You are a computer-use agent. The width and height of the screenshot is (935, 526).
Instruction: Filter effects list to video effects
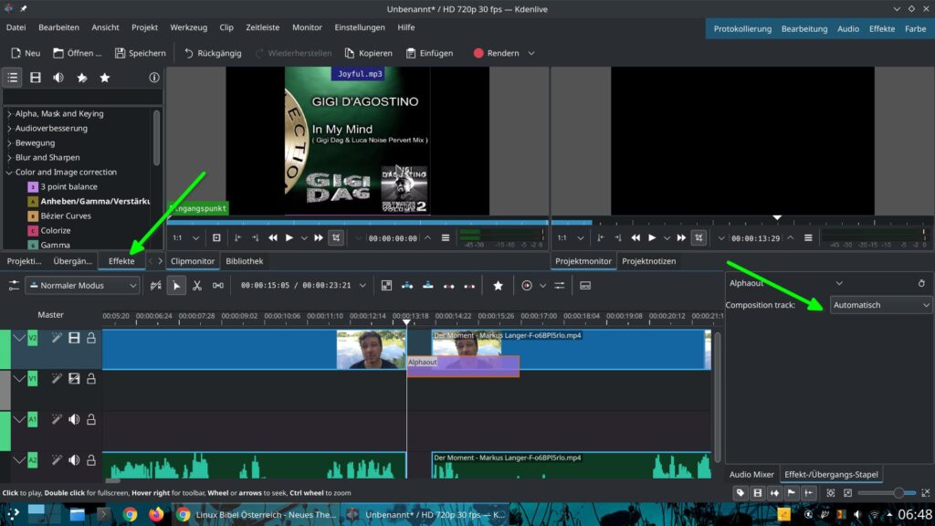[36, 78]
